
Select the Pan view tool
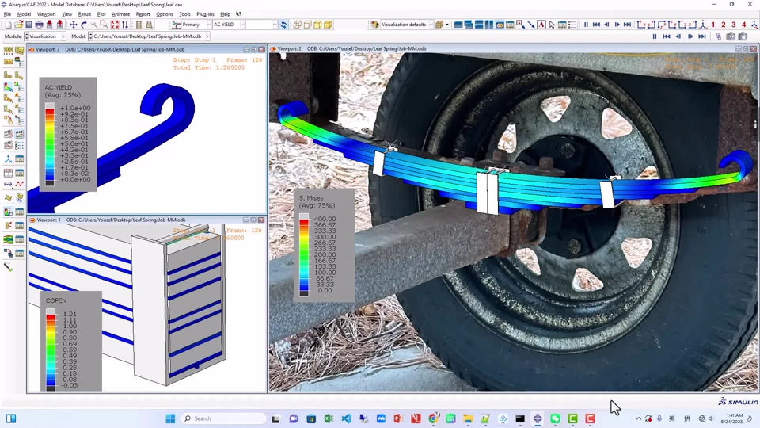[x=73, y=25]
